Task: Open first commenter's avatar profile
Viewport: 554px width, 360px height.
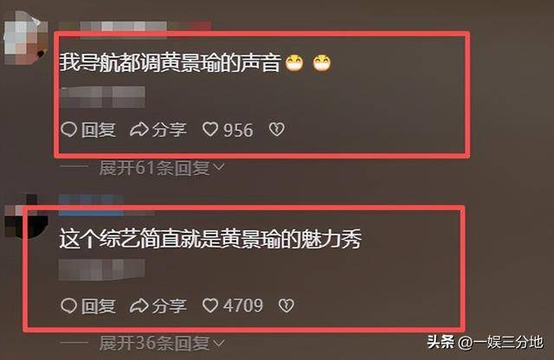Action: tap(25, 38)
